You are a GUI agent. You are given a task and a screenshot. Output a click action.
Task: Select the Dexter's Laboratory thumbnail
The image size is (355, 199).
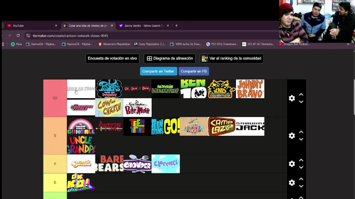coord(166,89)
